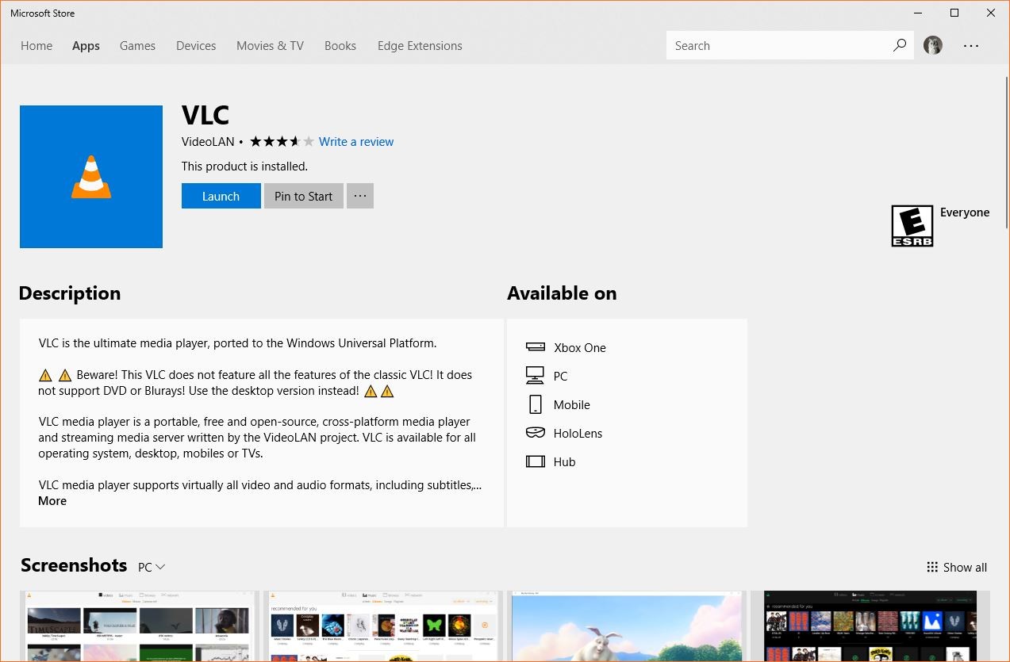Open the Movies & TV tab
The image size is (1010, 662).
tap(270, 46)
